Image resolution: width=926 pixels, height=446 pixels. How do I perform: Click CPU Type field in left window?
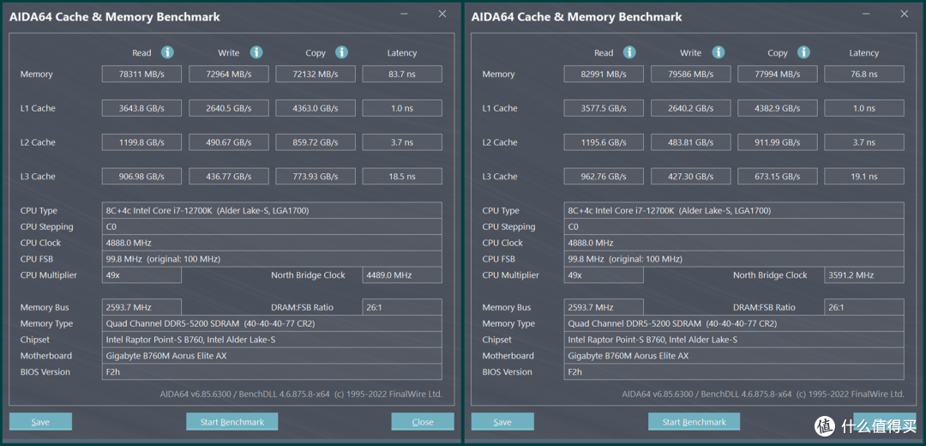272,211
